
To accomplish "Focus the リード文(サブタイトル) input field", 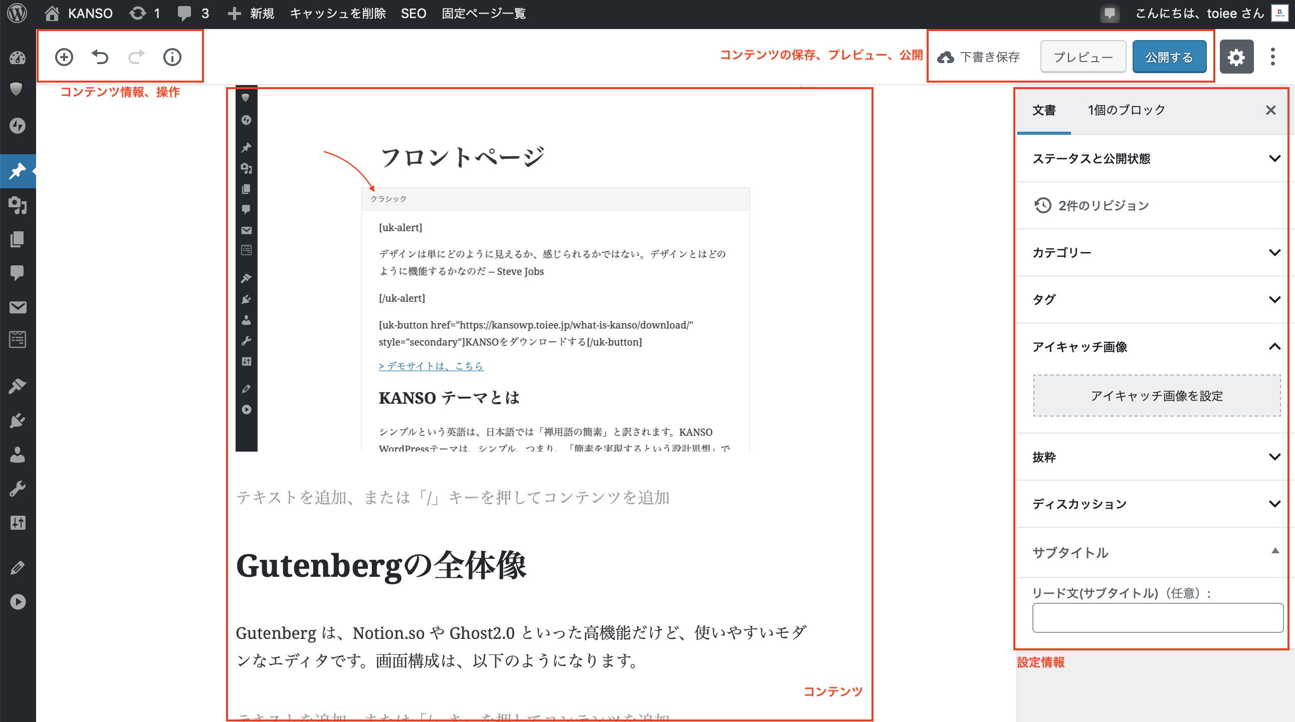I will [x=1158, y=618].
